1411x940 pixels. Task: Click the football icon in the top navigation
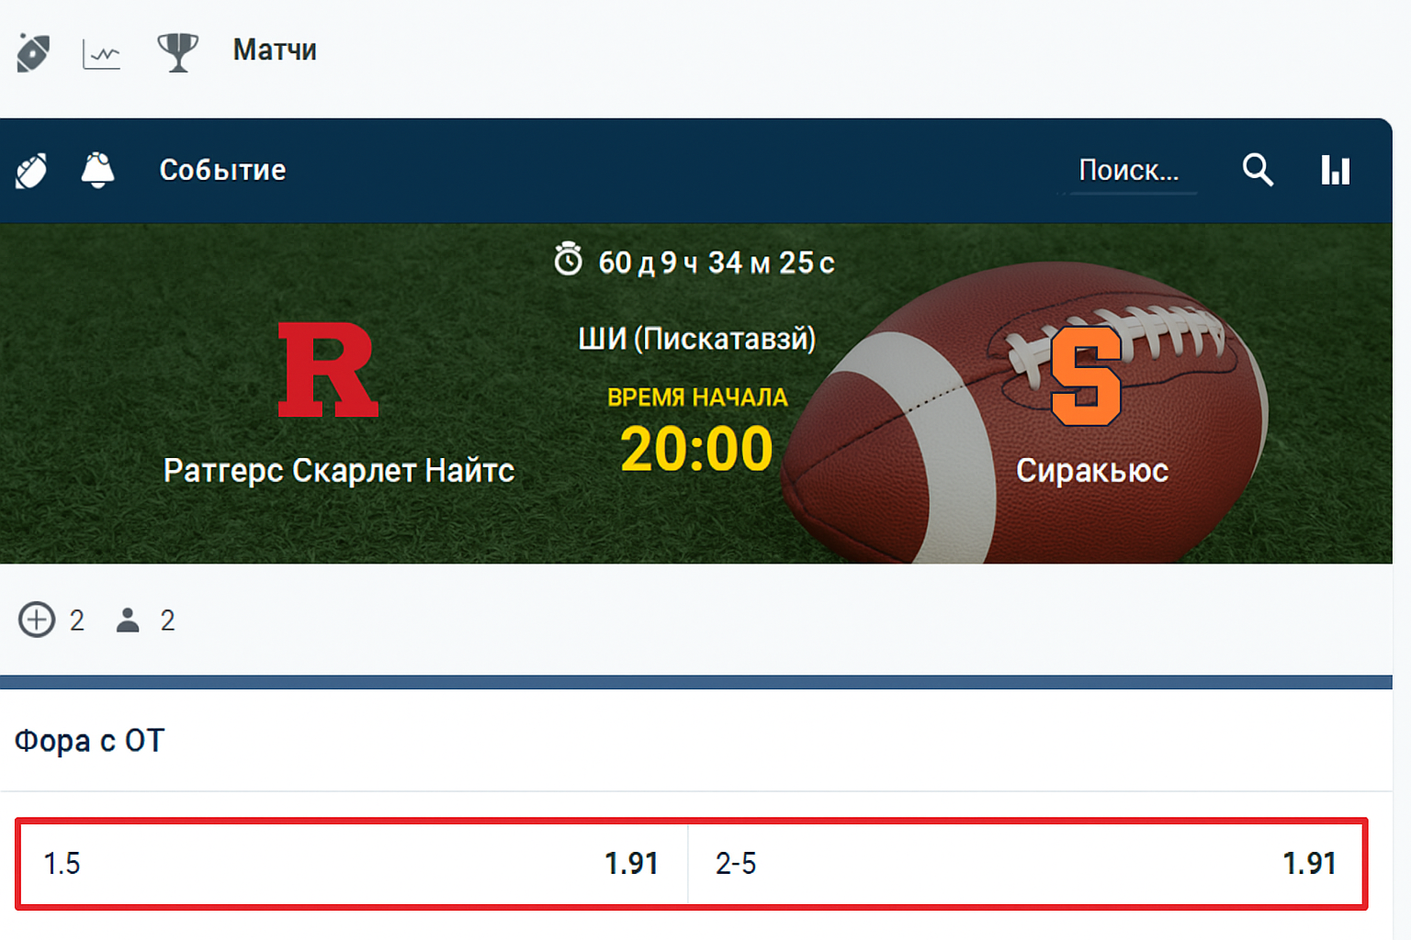[x=33, y=52]
